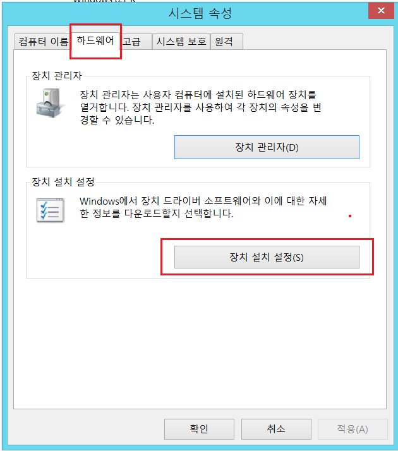Click the 장치 설치 설정 group heading
This screenshot has height=451, width=398.
point(63,182)
